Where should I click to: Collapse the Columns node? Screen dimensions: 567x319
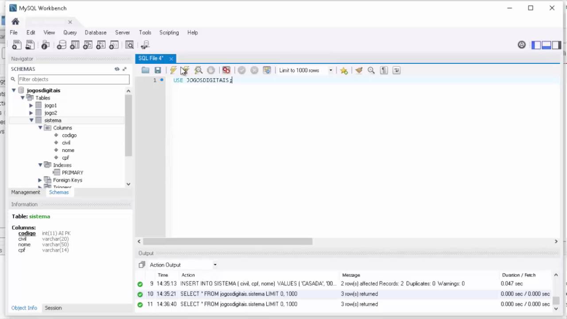click(x=40, y=128)
